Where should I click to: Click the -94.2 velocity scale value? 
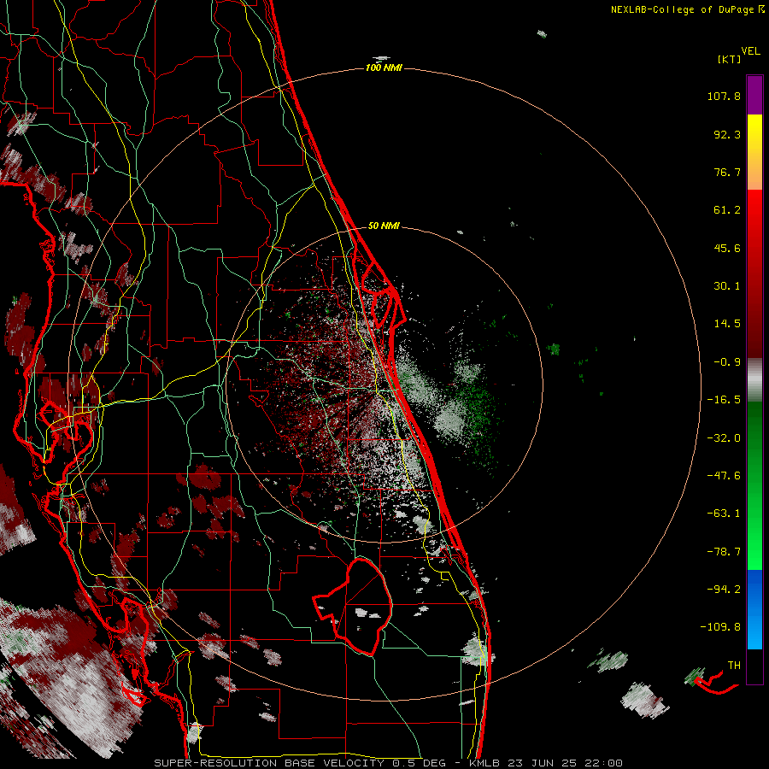(724, 590)
